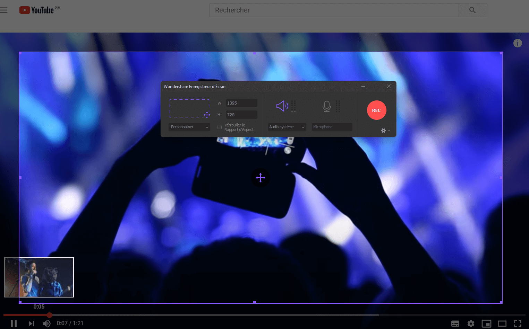Toggle theater mode on the player

(x=502, y=323)
